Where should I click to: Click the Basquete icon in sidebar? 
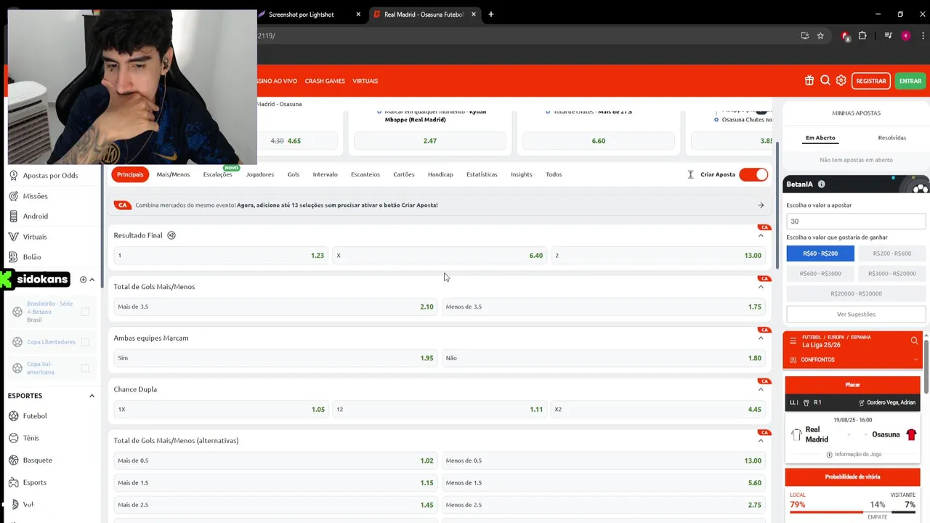pyautogui.click(x=15, y=460)
